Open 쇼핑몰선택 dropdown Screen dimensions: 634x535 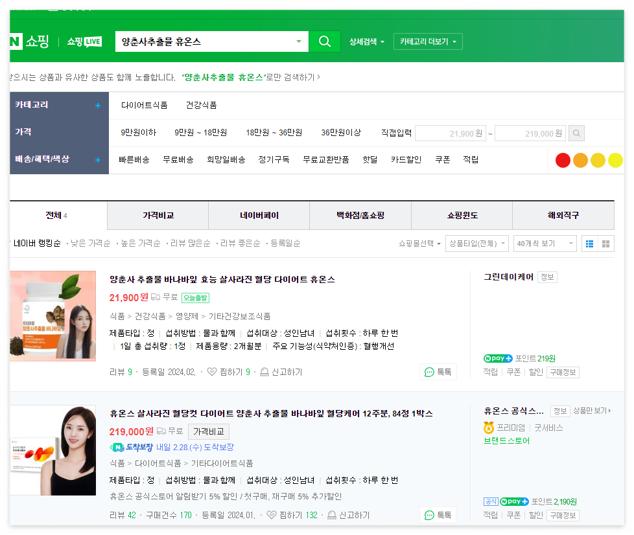click(x=419, y=244)
